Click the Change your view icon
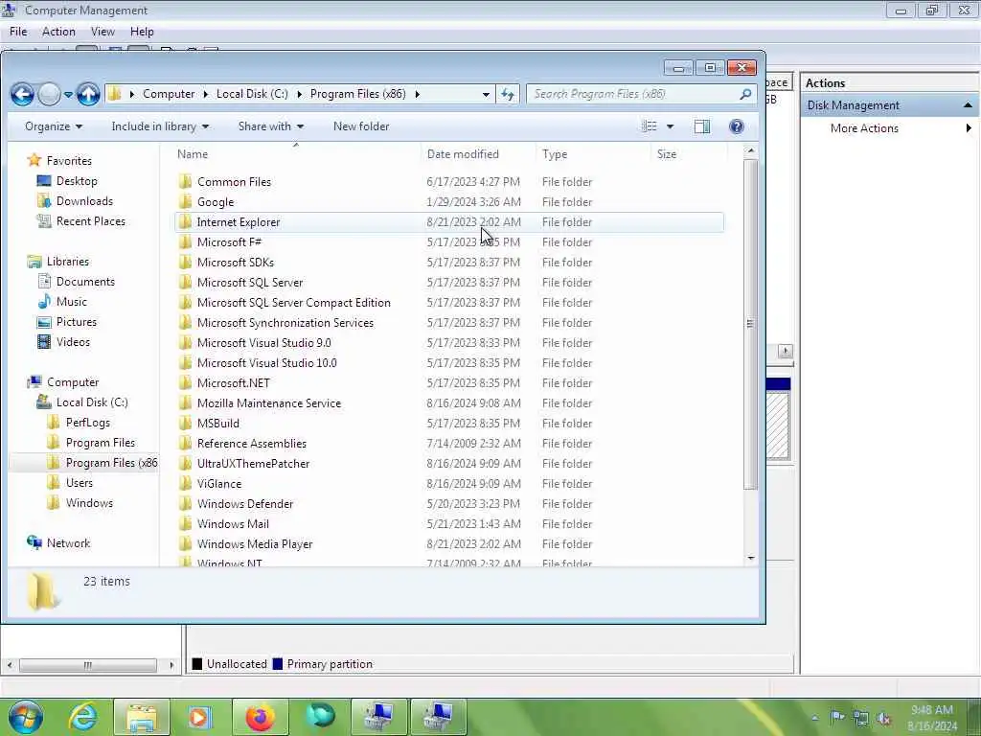This screenshot has width=981, height=736. 650,126
